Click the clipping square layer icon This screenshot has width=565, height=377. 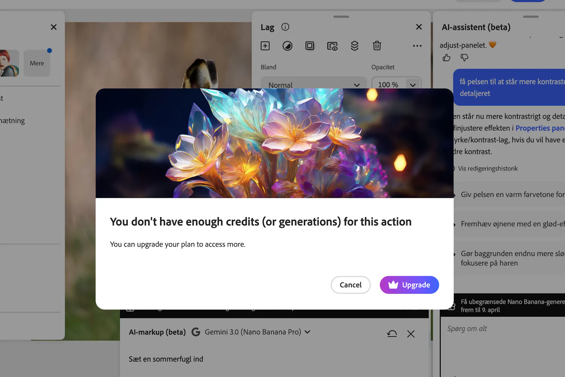point(310,46)
